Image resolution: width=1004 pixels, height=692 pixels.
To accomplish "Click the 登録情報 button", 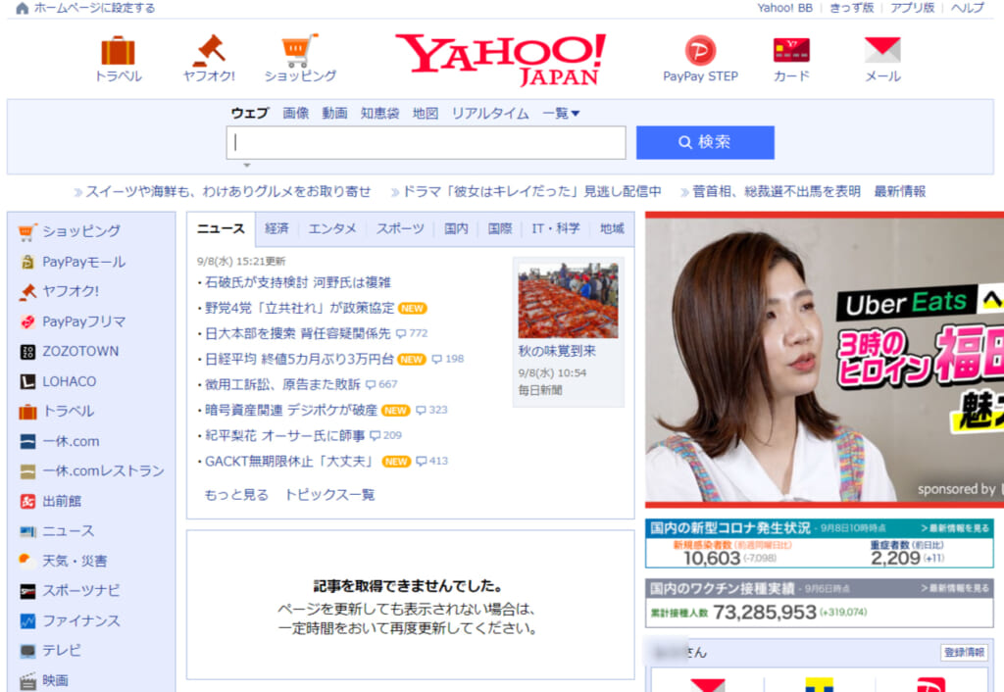I will point(964,653).
